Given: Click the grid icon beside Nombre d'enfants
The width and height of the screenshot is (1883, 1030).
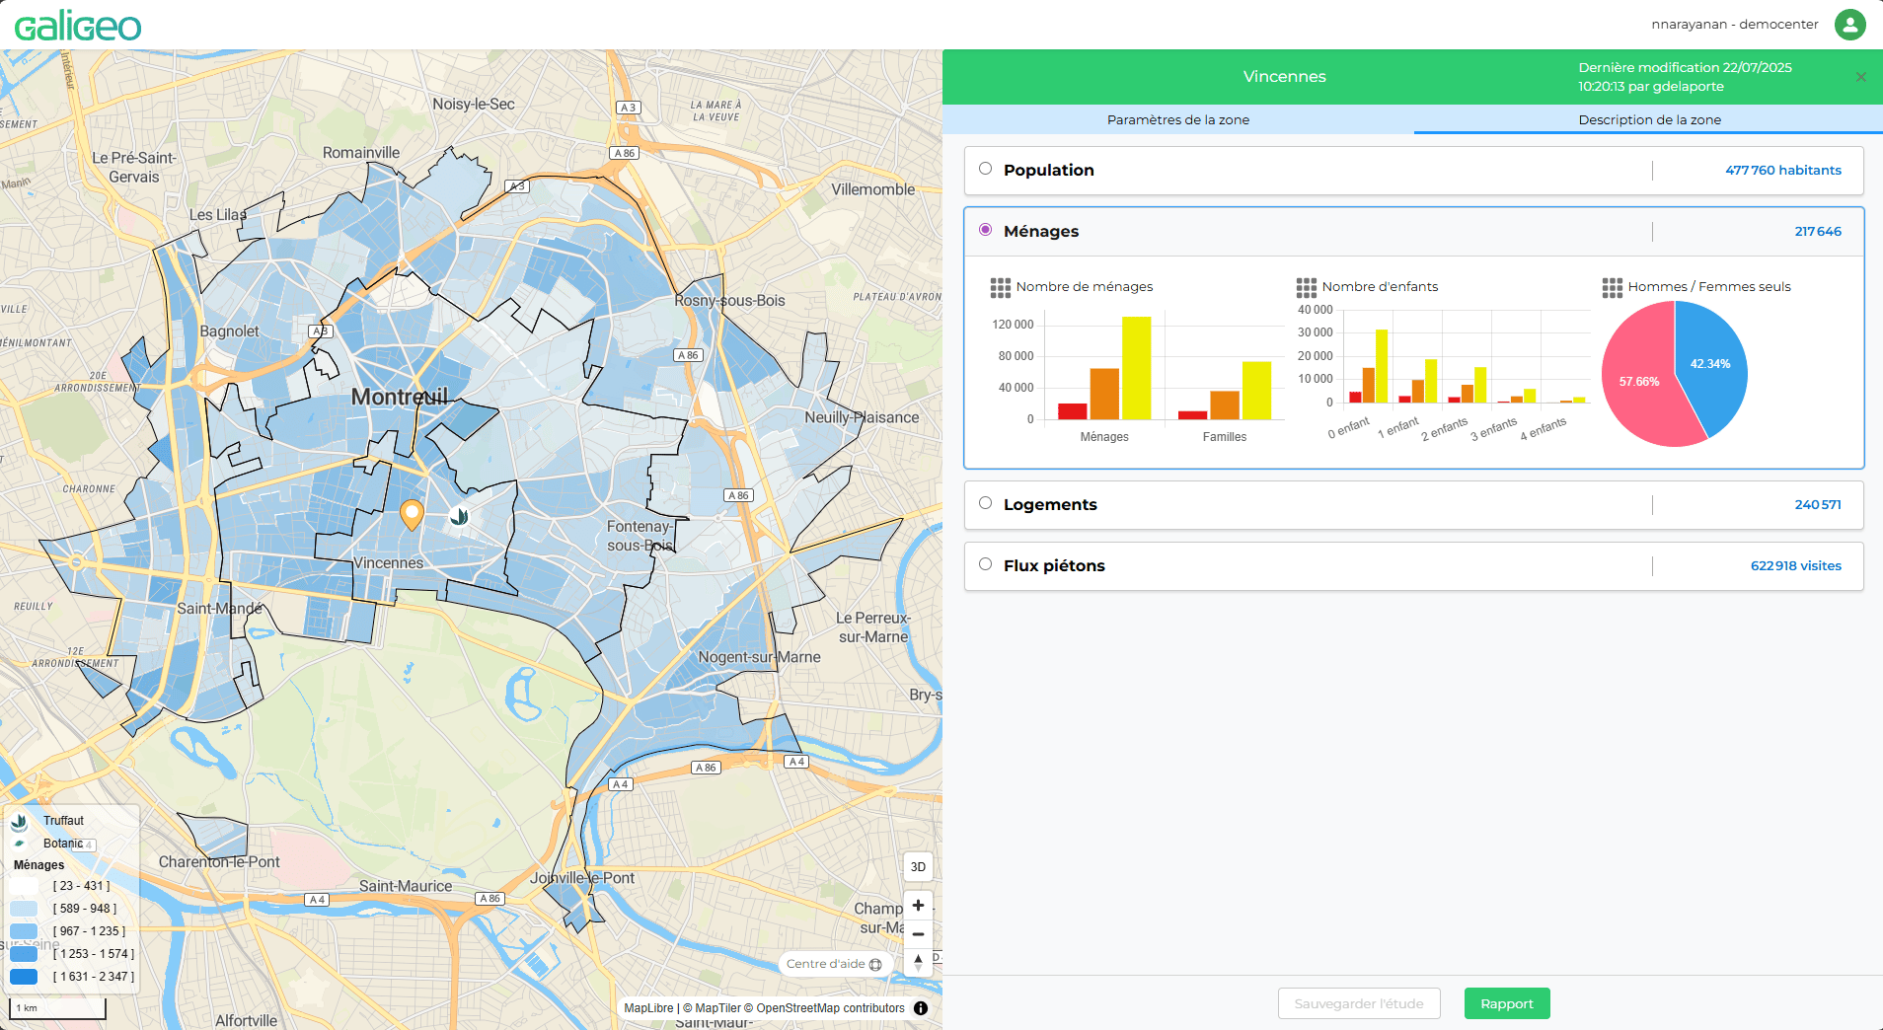Looking at the screenshot, I should [x=1306, y=287].
